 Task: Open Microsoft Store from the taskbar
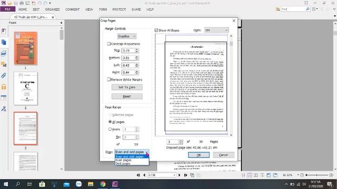pyautogui.click(x=42, y=184)
